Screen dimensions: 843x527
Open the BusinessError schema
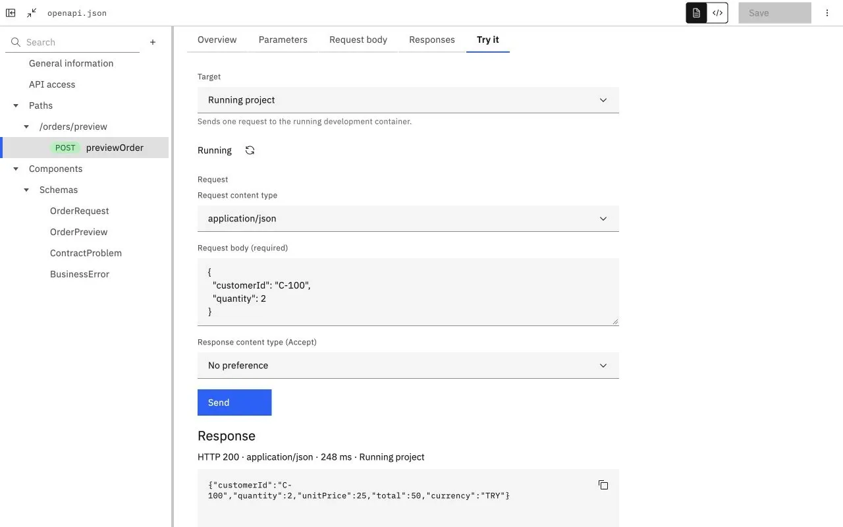80,274
